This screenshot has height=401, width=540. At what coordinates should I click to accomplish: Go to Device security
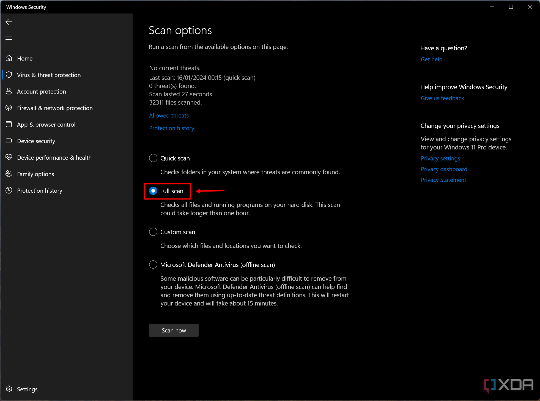click(66, 141)
